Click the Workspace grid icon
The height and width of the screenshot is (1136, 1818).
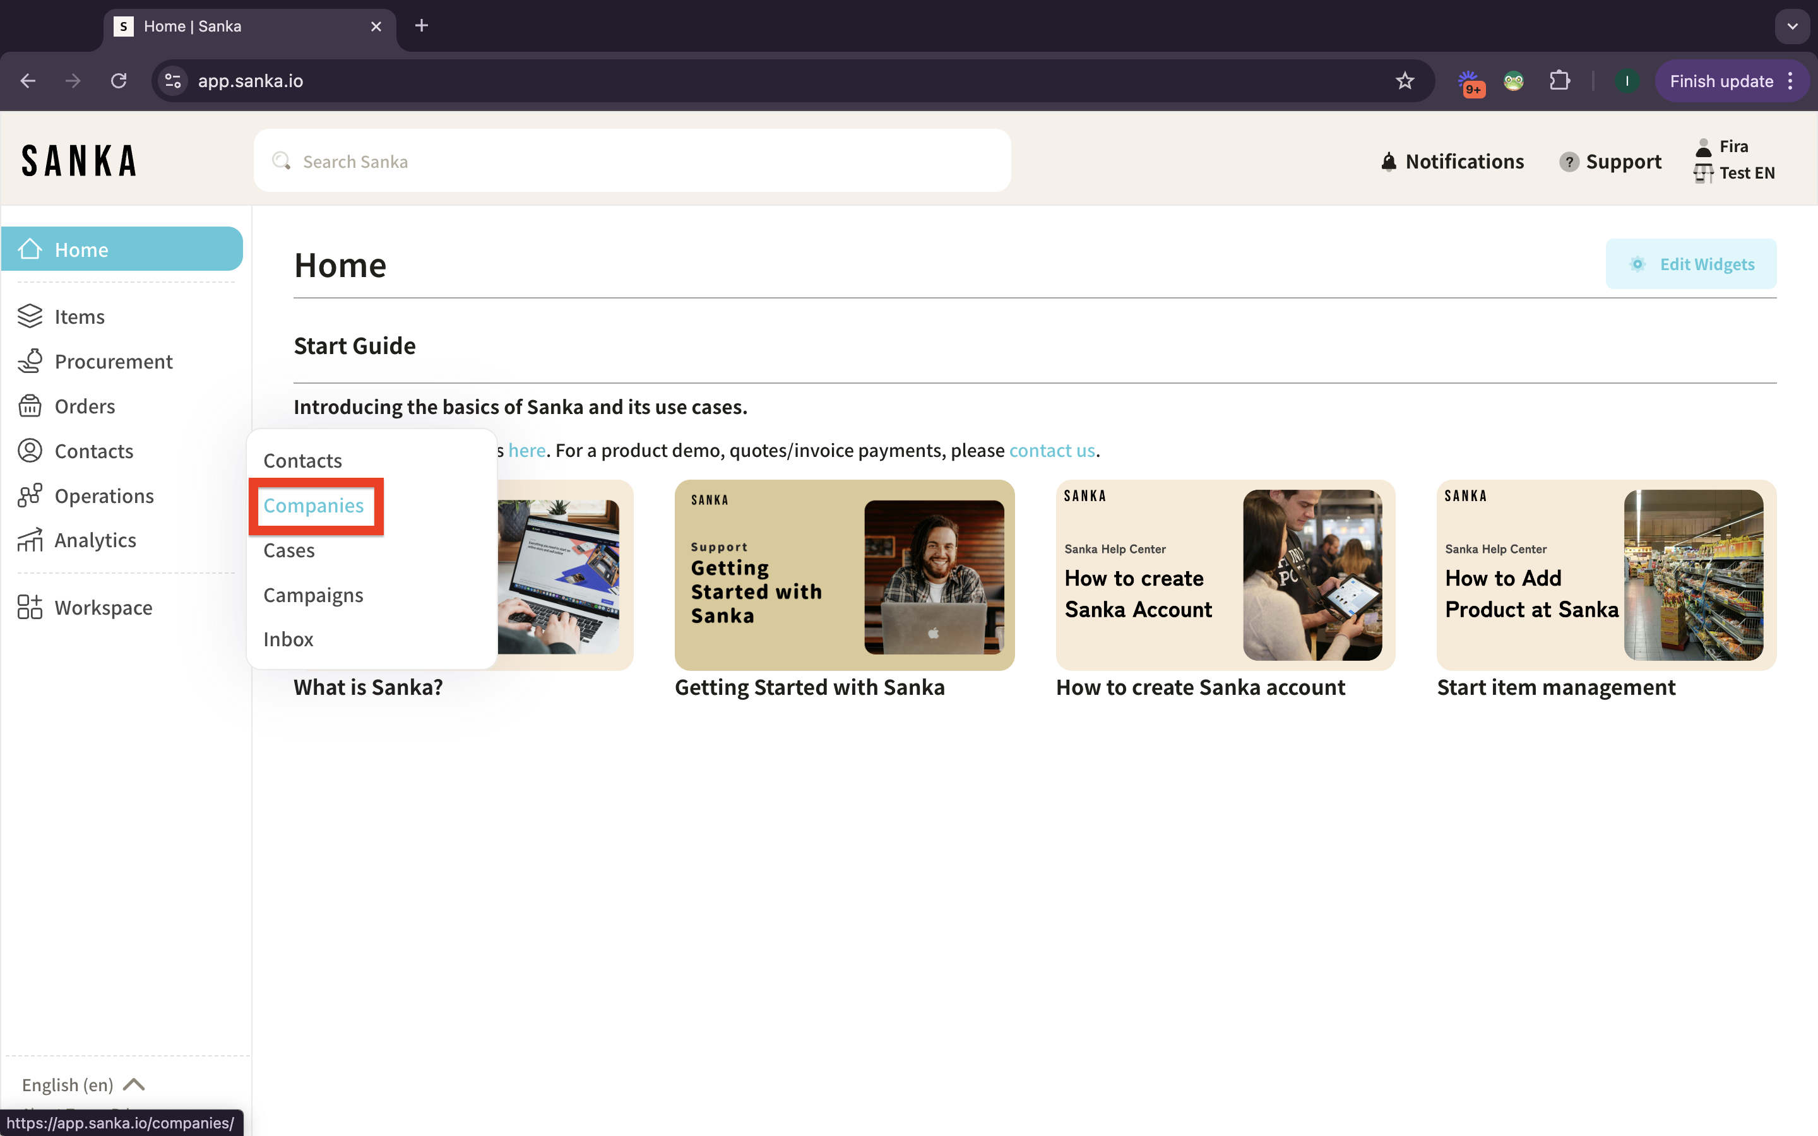point(30,607)
